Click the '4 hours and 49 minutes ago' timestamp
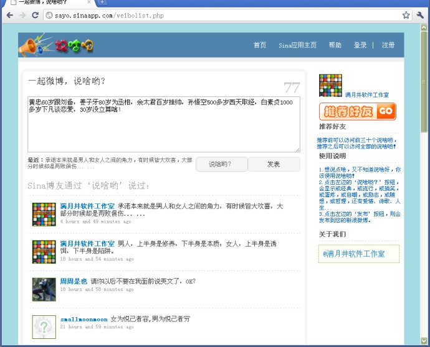Screen dimensions: 430x347 tap(95, 221)
